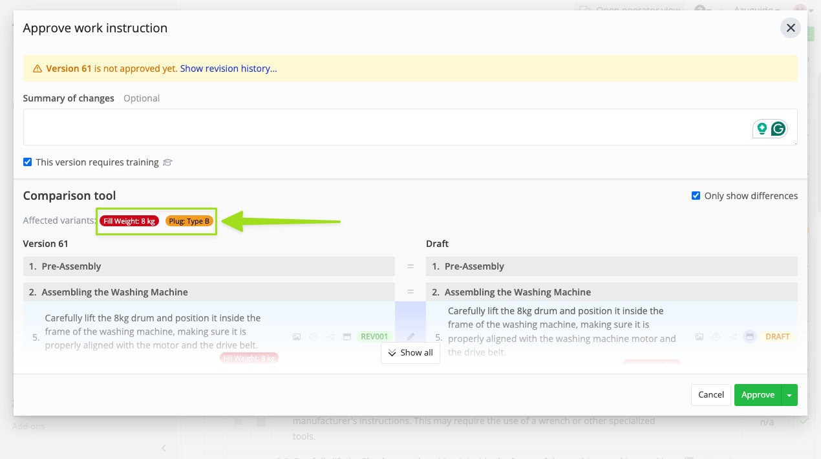Open the Grammarly icon in the summary field
The width and height of the screenshot is (821, 459).
pyautogui.click(x=778, y=128)
